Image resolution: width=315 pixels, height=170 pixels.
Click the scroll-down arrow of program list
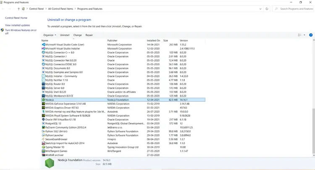coord(314,155)
